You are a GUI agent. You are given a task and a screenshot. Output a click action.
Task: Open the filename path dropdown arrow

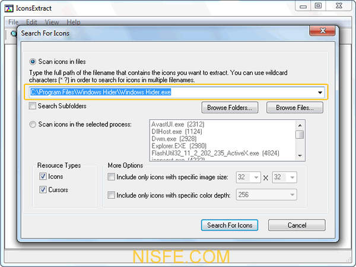coord(320,93)
